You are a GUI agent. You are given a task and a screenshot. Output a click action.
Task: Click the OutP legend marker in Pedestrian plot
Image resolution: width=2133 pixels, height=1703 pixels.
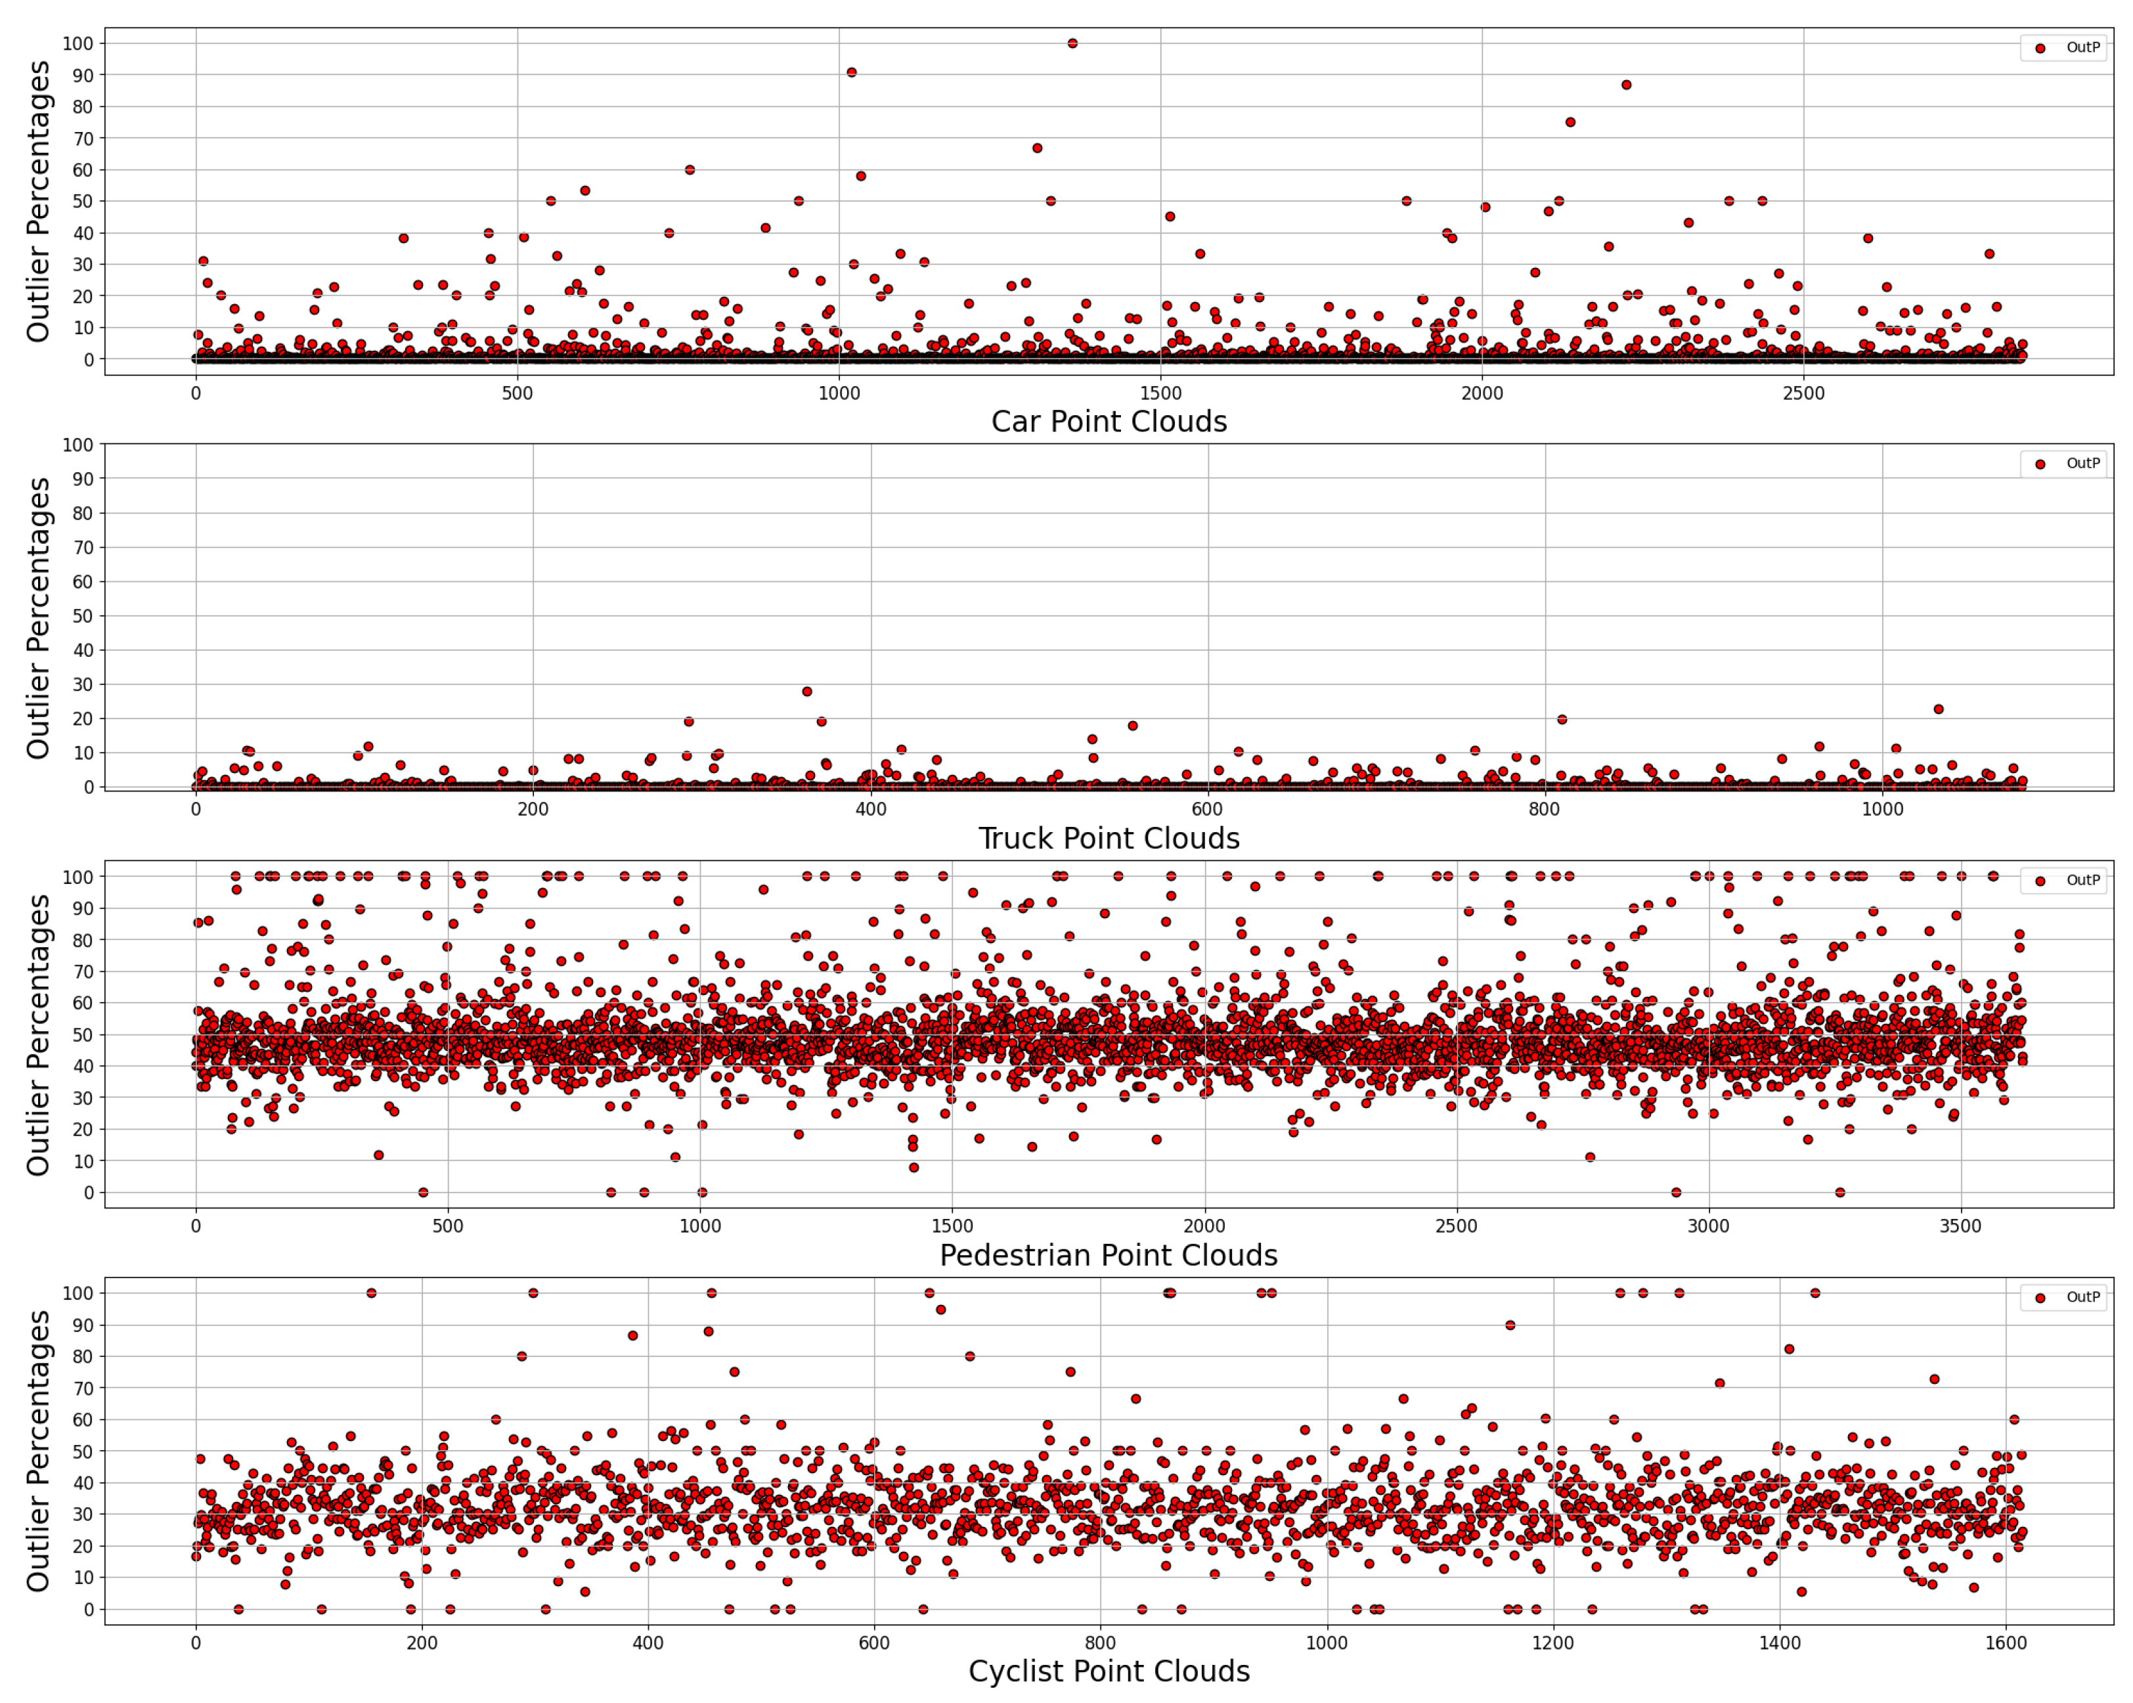tap(2040, 881)
